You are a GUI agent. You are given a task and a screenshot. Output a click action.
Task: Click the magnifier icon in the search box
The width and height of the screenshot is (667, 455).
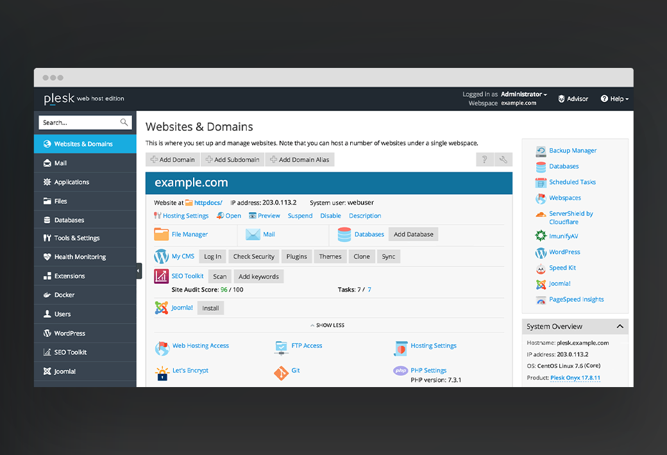[124, 122]
